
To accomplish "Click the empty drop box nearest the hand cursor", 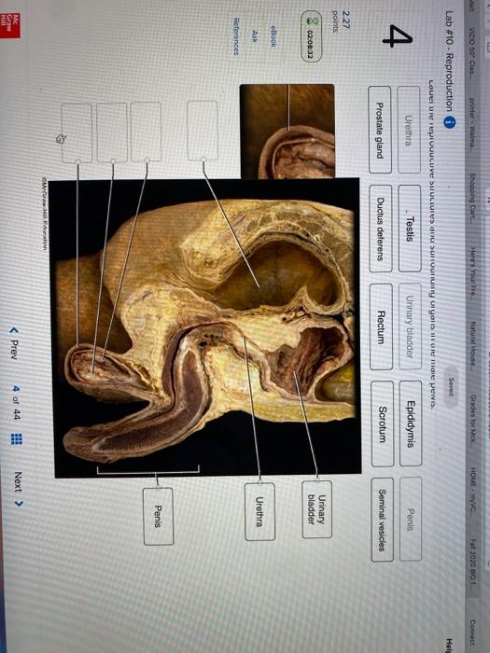I will click(x=77, y=133).
